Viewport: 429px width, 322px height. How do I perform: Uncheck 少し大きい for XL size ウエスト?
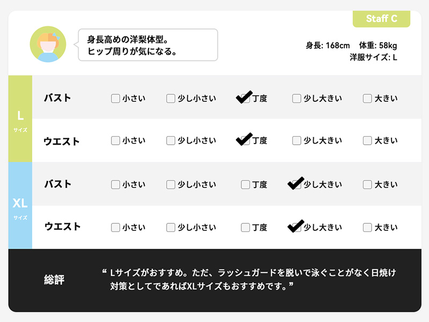click(x=297, y=227)
